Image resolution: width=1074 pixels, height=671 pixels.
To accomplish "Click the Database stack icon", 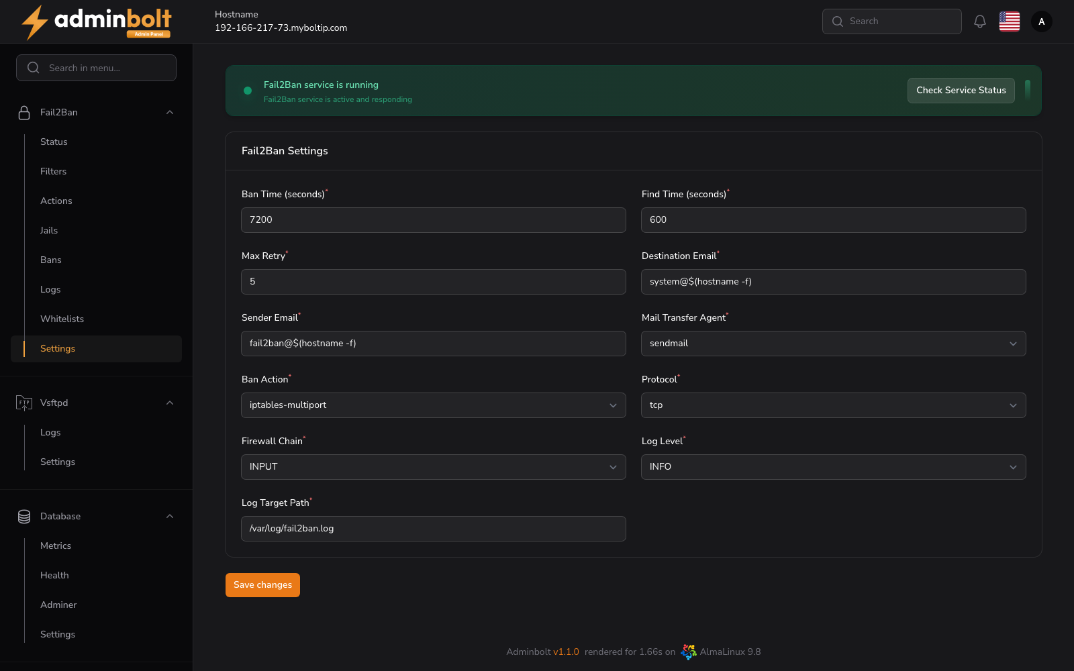I will click(x=24, y=516).
